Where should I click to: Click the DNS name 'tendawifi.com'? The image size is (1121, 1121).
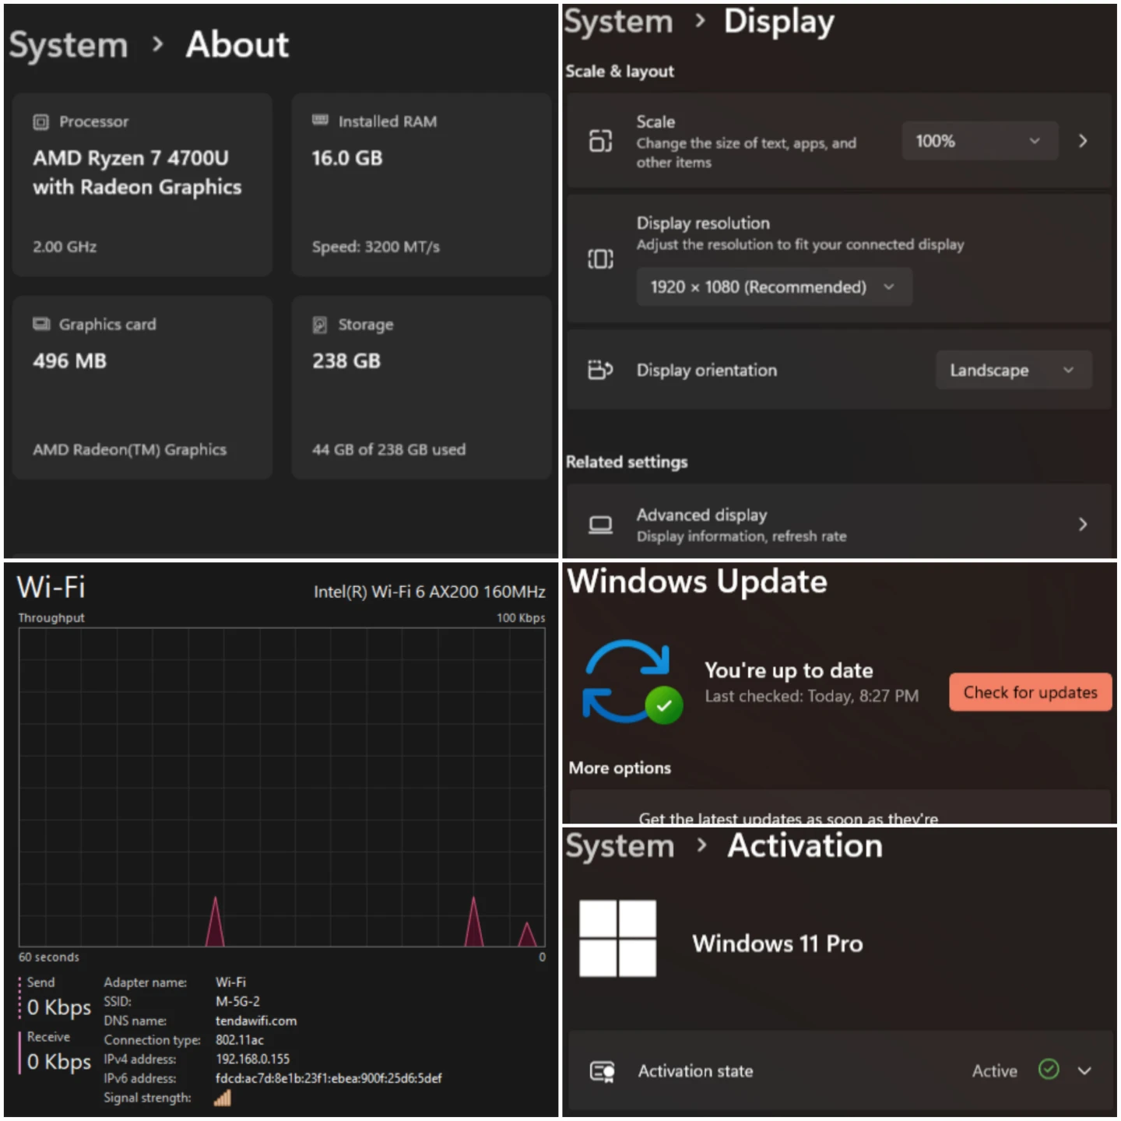256,1021
